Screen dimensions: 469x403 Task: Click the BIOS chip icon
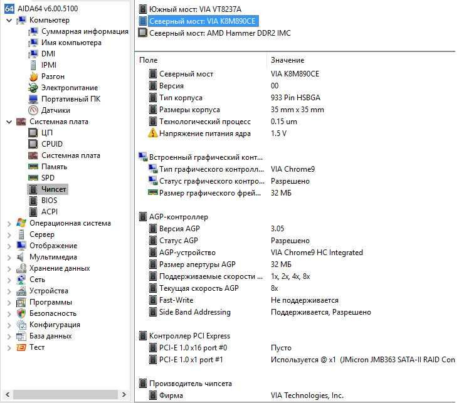pos(33,201)
